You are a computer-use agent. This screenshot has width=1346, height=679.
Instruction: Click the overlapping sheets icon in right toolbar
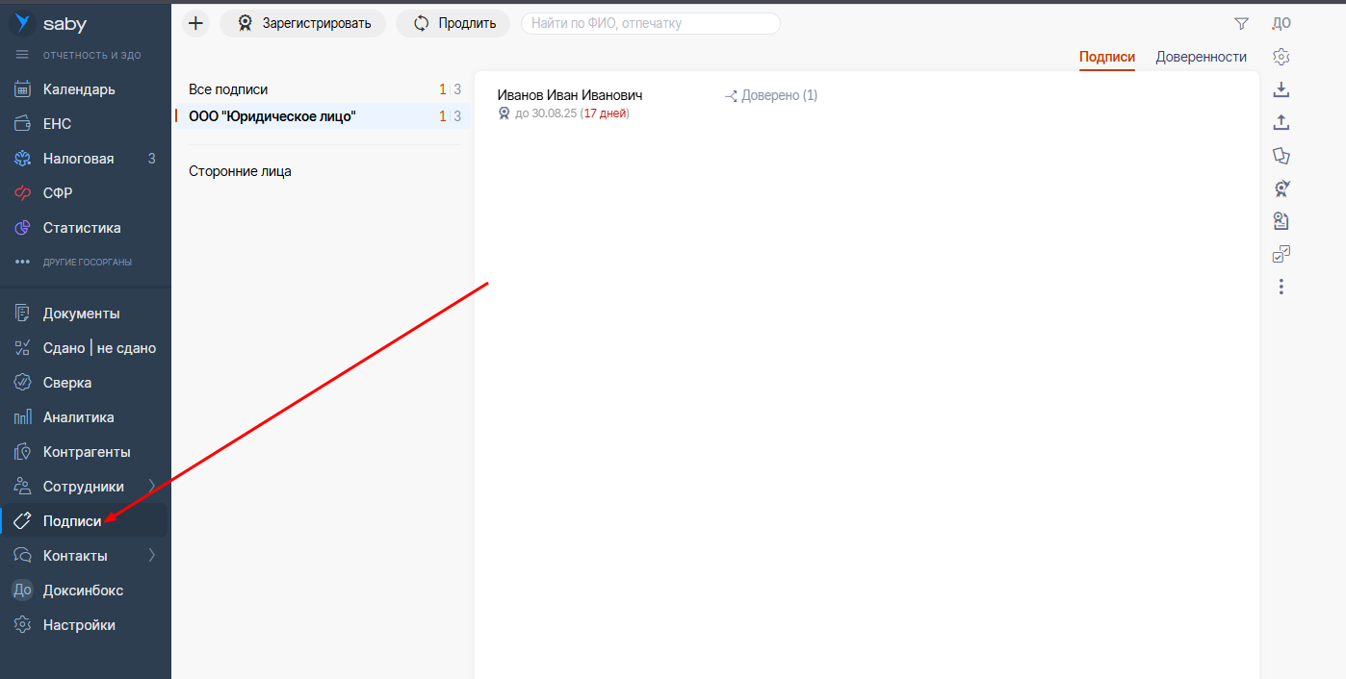(1281, 156)
